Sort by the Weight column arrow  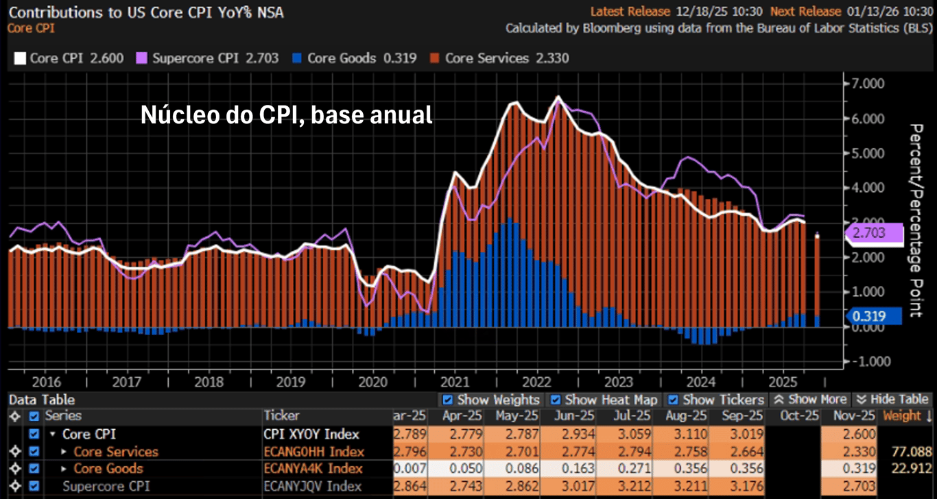pos(929,416)
